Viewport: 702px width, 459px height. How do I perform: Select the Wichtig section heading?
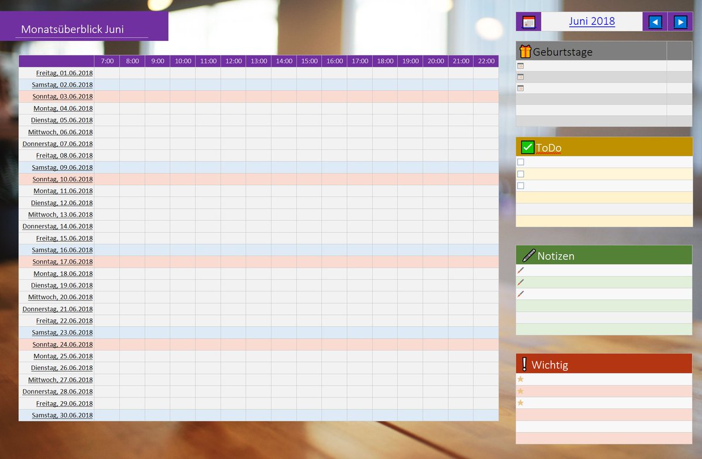point(549,365)
